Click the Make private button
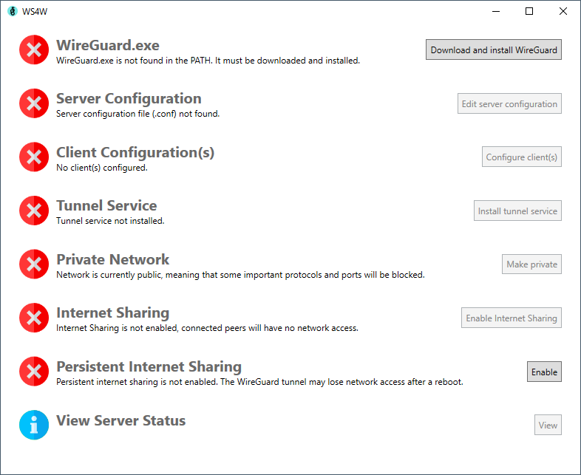The width and height of the screenshot is (581, 475). click(531, 264)
